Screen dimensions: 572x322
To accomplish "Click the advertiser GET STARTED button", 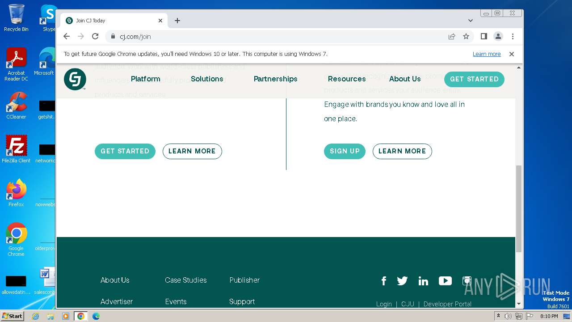I will pos(125,151).
